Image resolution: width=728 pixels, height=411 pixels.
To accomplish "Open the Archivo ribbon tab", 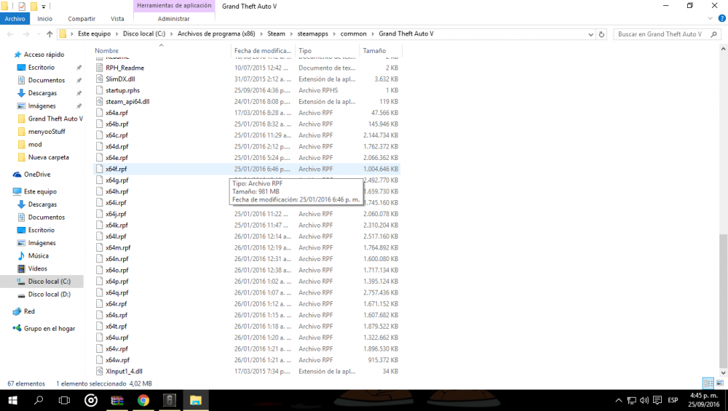I will pyautogui.click(x=15, y=19).
